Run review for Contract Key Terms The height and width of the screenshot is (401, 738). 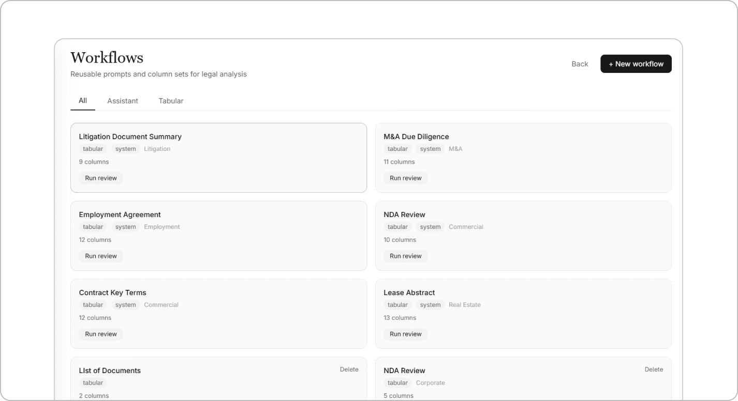101,334
